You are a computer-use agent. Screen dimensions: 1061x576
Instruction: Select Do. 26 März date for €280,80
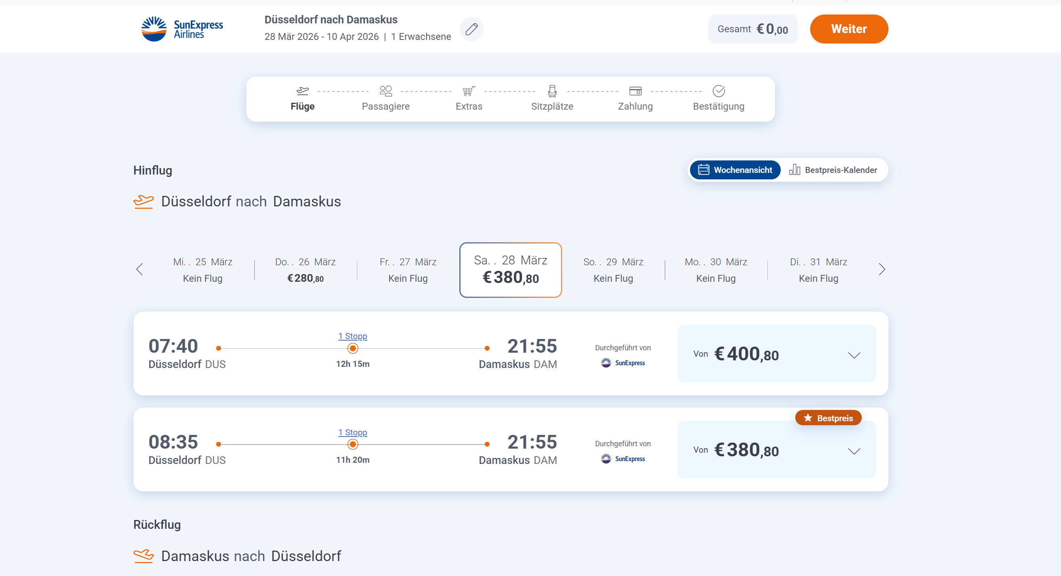click(305, 270)
